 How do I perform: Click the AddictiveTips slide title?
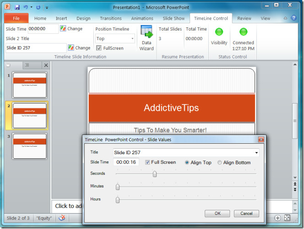[171, 108]
